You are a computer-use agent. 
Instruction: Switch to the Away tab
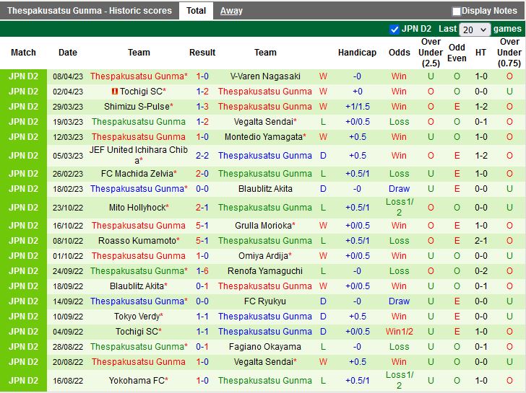(x=231, y=11)
